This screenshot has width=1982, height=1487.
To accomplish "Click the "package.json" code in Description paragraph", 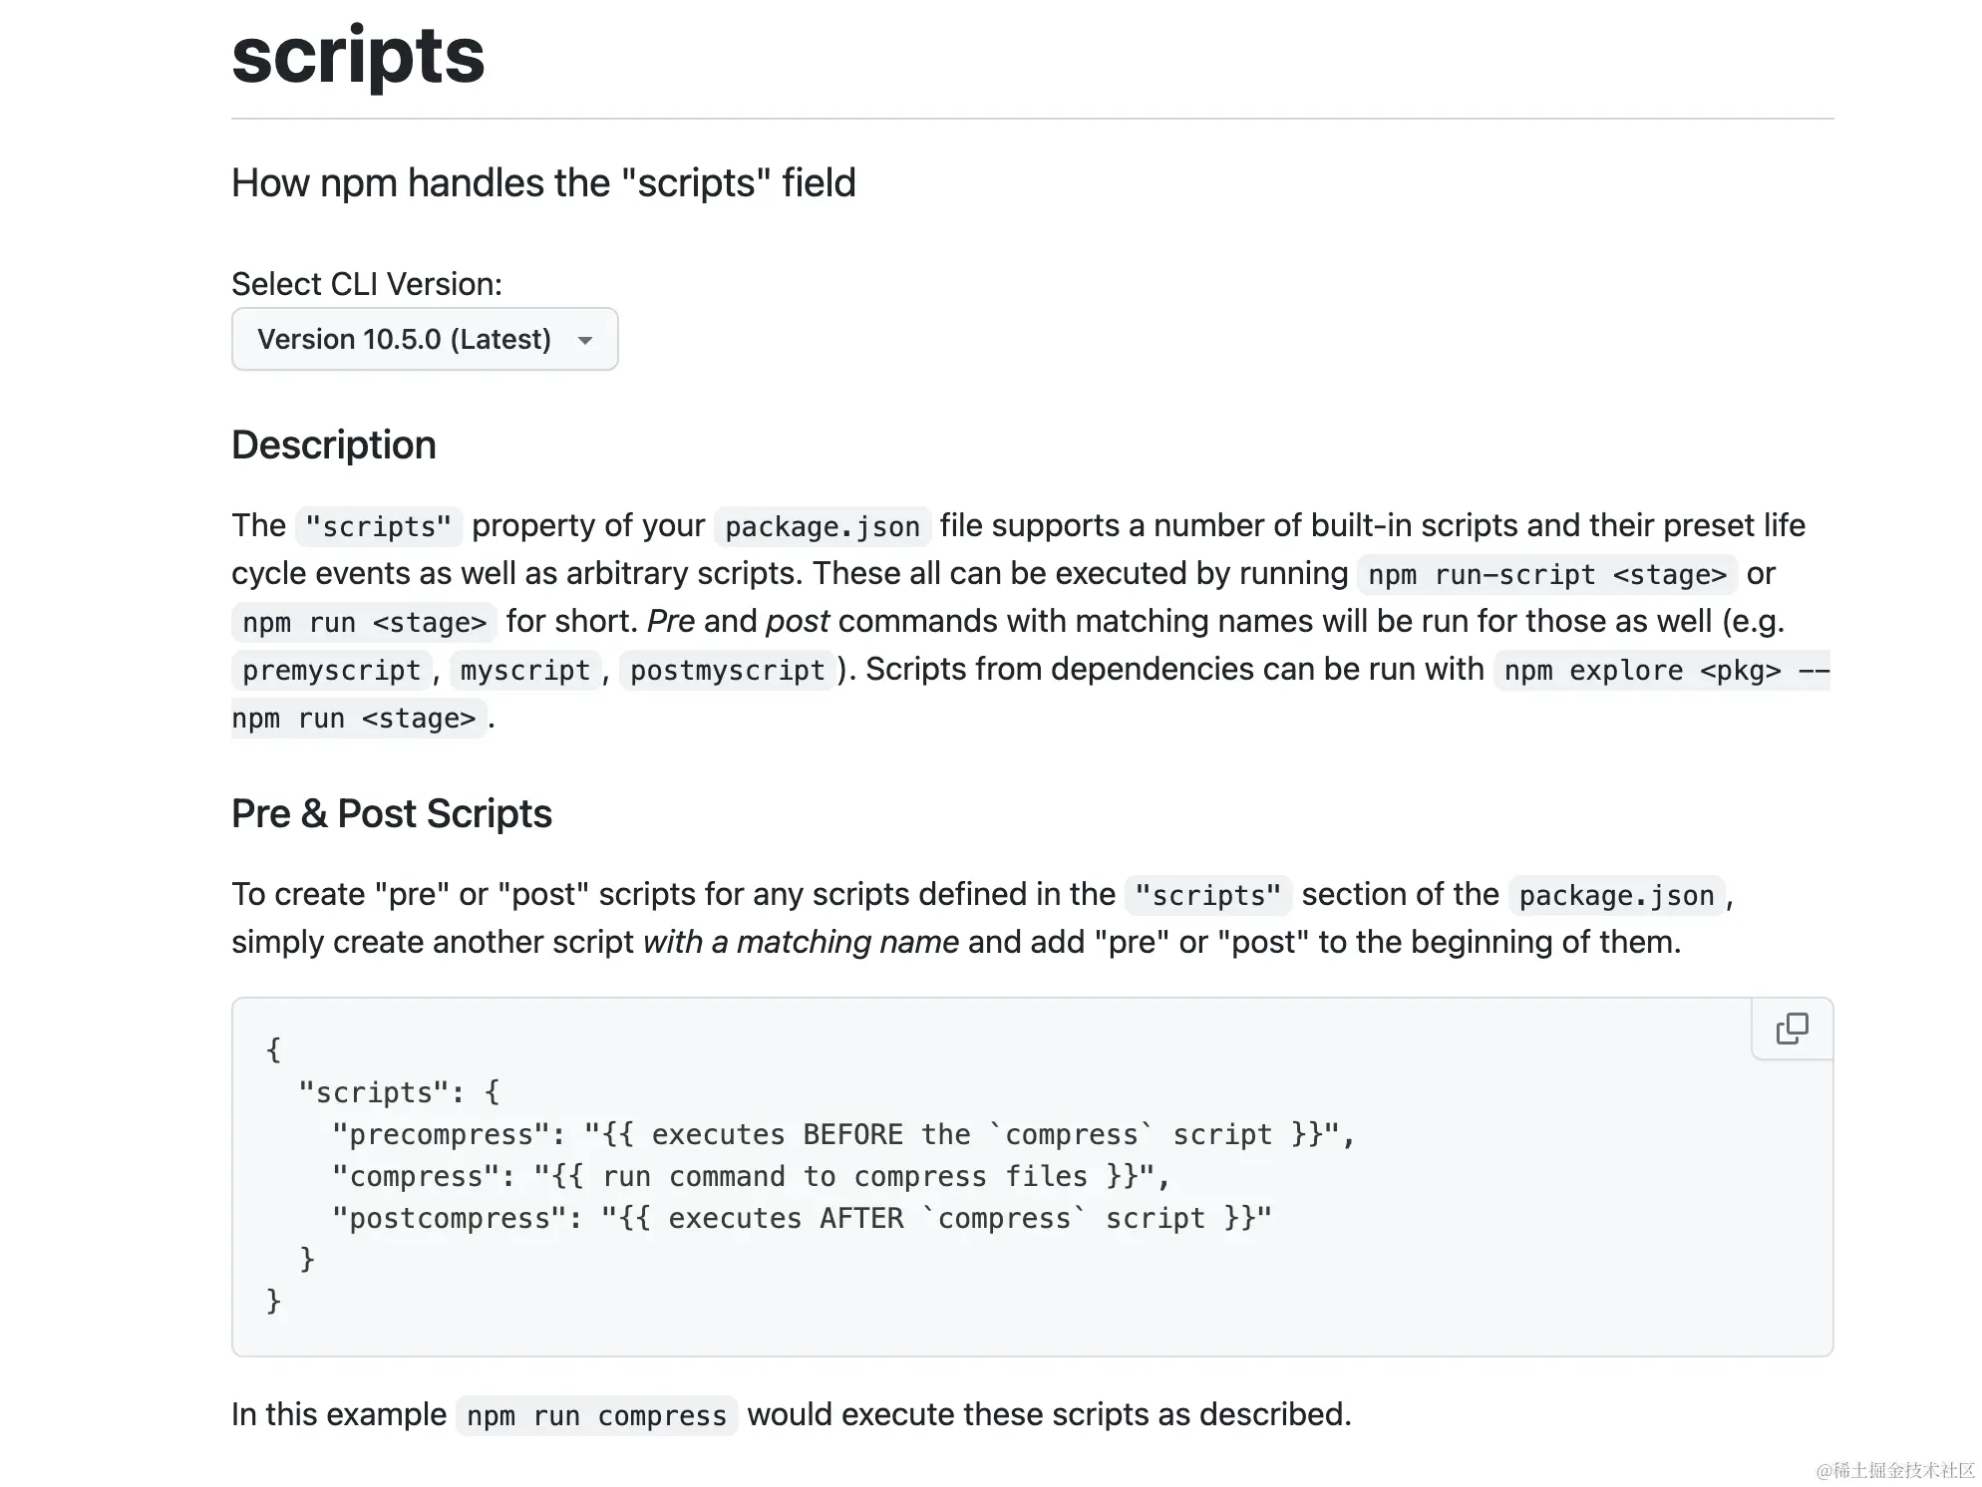I will (x=822, y=527).
